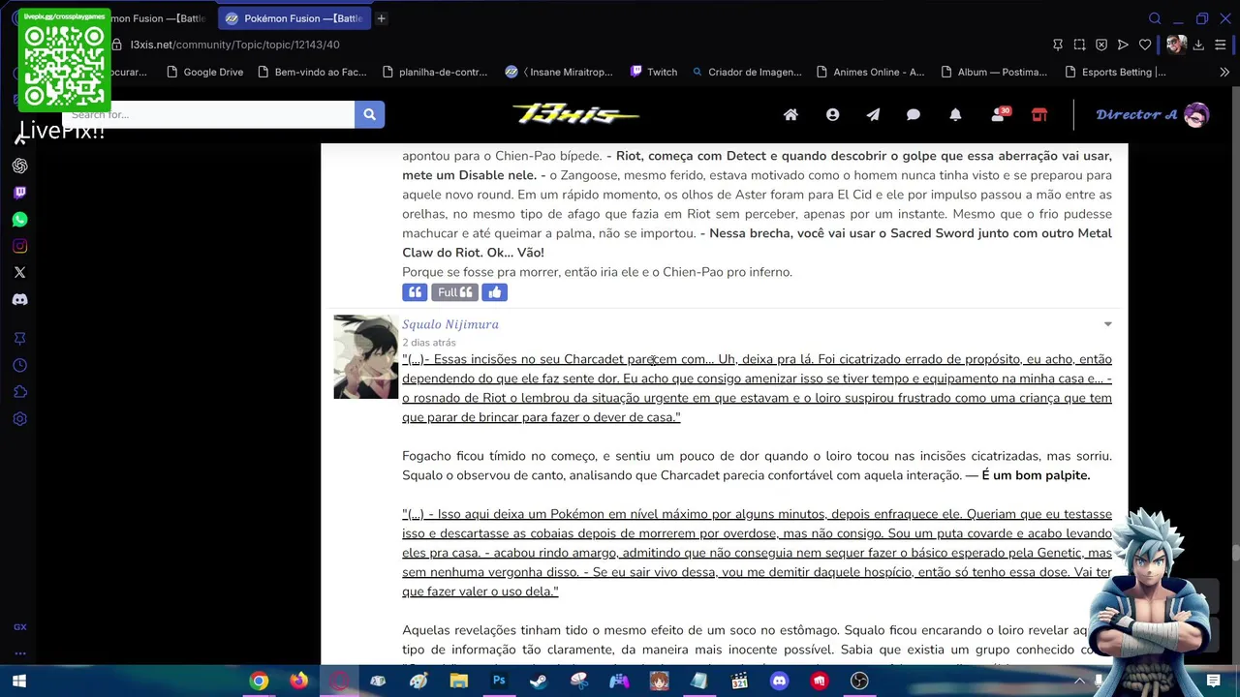Open Google Drive bookmark

pos(204,72)
